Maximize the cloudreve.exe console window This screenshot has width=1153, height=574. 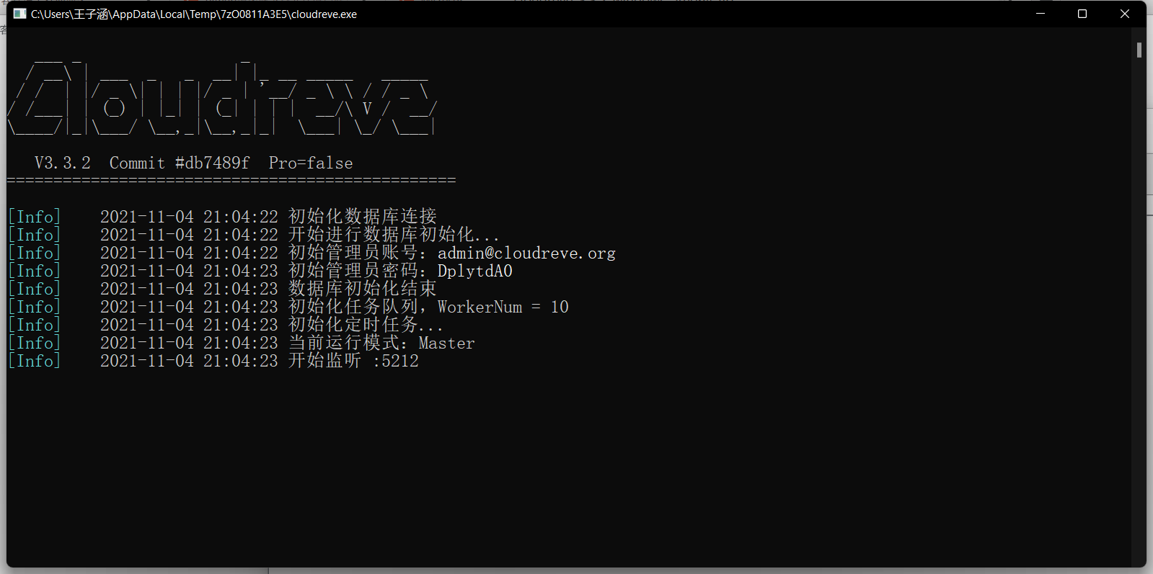click(1082, 14)
